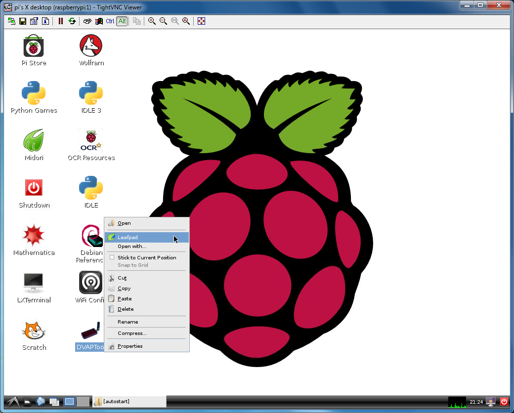The image size is (514, 413).
Task: Open the web browser globe taskbar icon
Action: tap(41, 402)
